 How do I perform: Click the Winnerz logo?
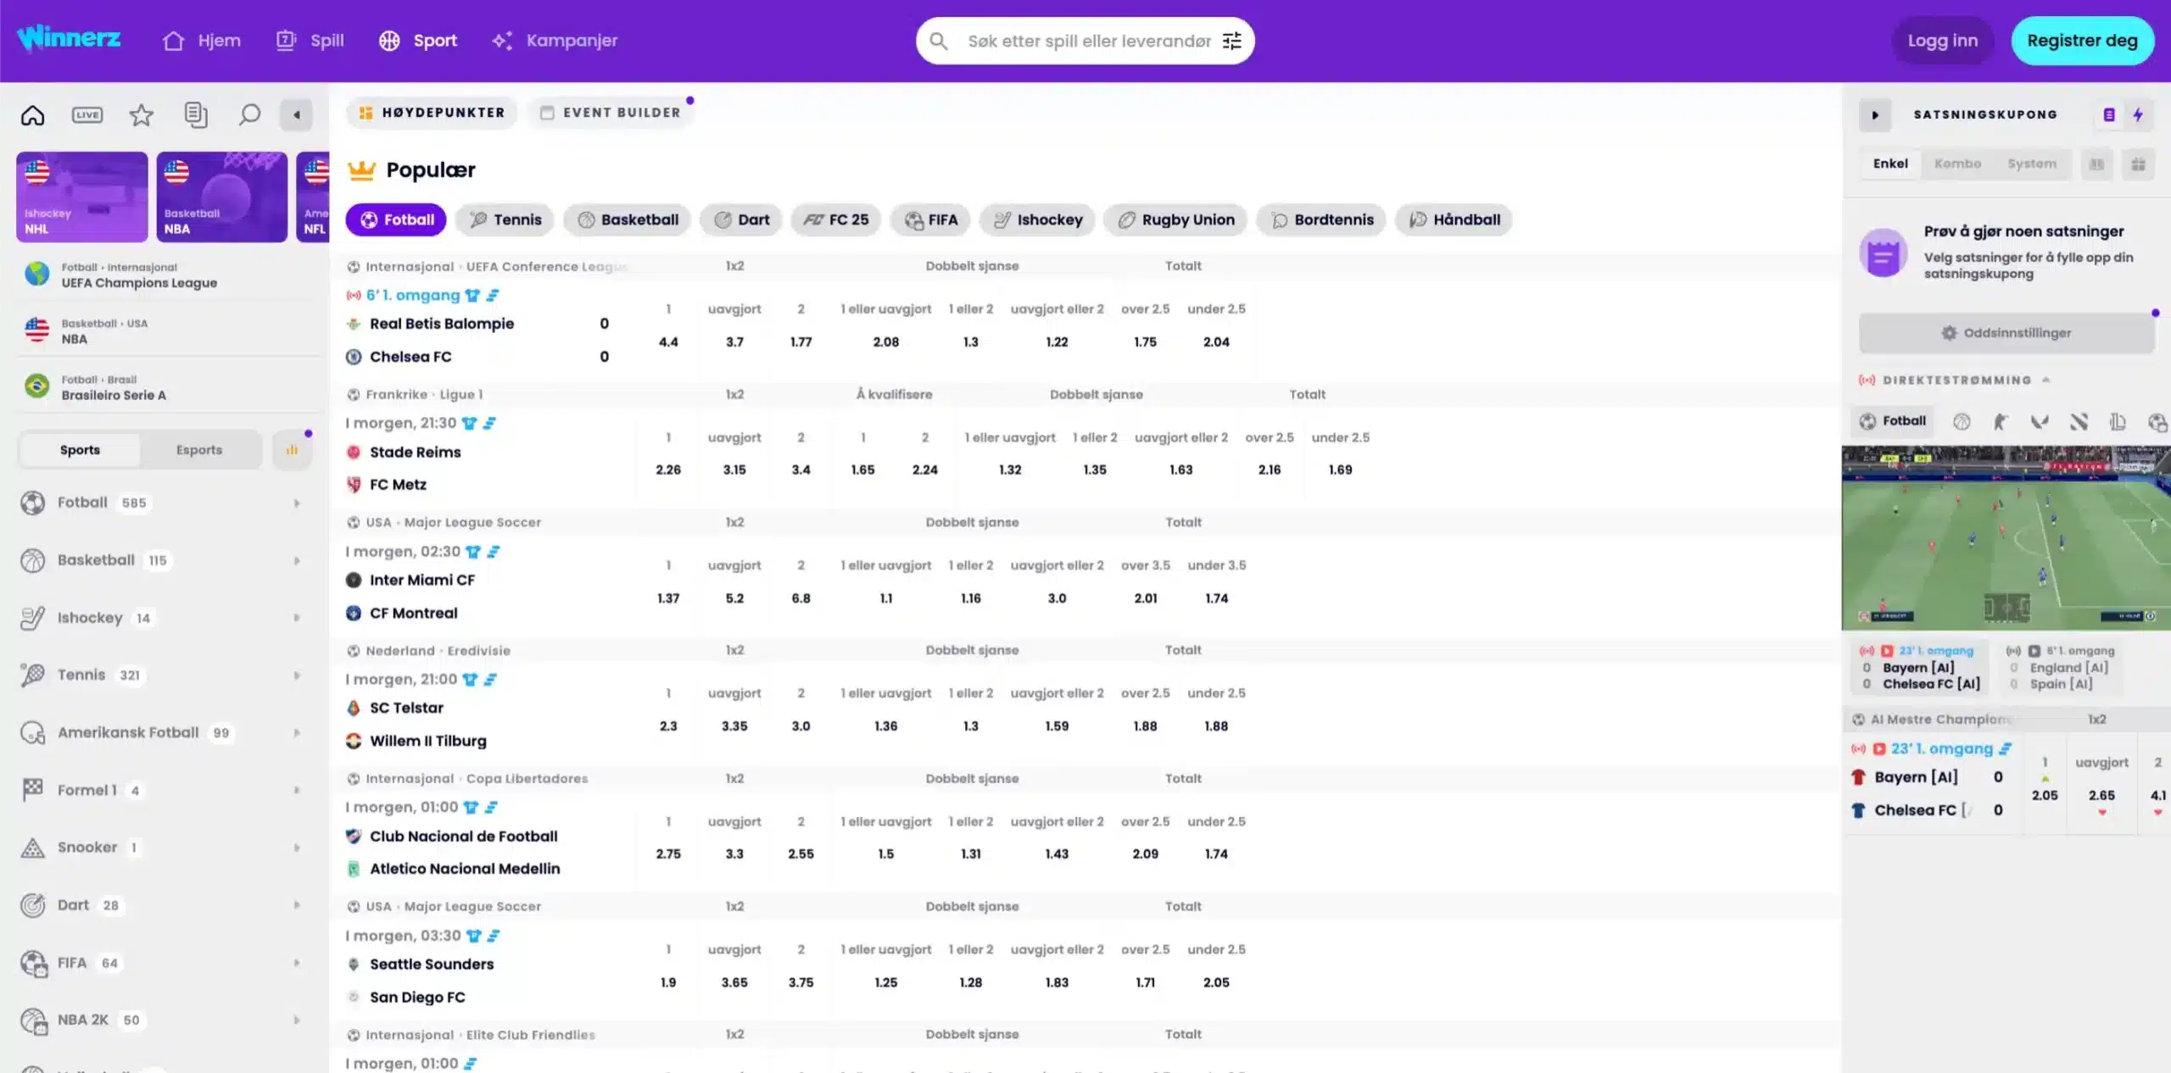[68, 39]
